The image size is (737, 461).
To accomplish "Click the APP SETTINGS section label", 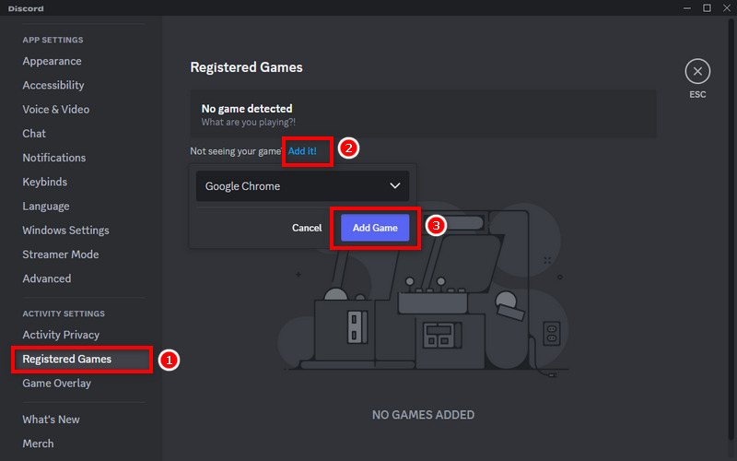I will coord(53,40).
